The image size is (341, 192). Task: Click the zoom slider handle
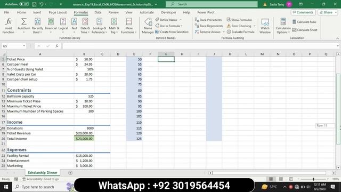313,179
